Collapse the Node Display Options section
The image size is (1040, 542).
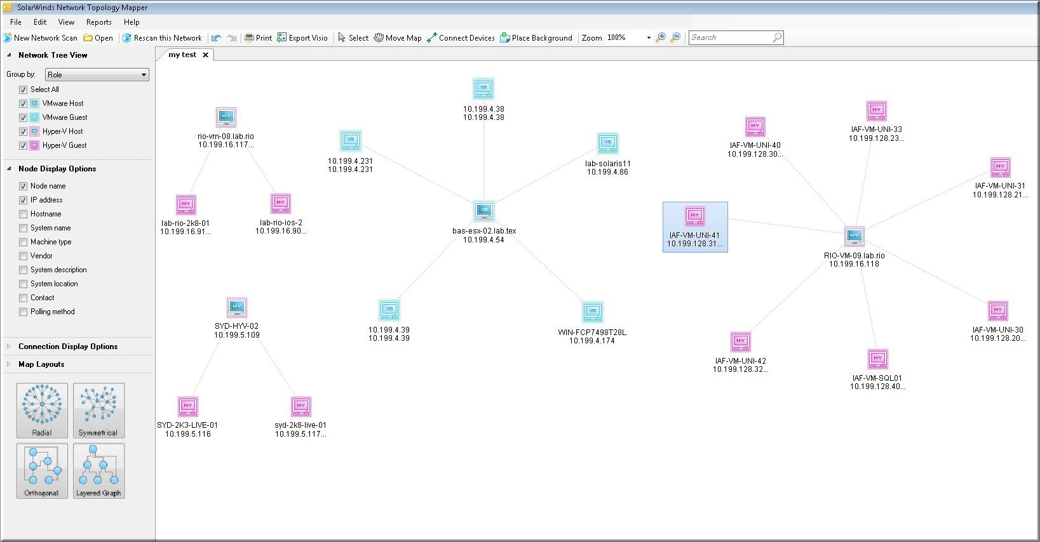tap(9, 169)
